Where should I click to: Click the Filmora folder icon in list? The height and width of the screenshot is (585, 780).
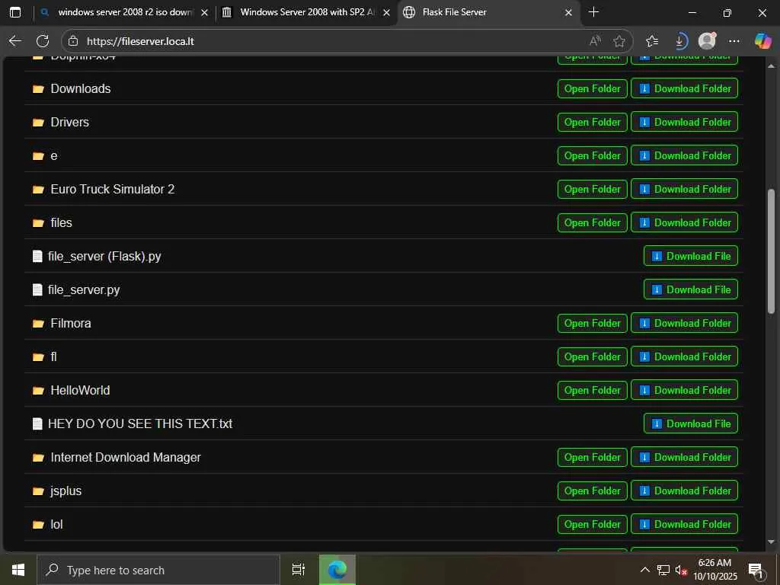click(38, 324)
